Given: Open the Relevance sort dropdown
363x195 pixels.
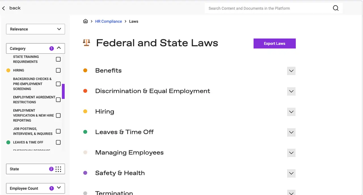Looking at the screenshot, I should click(35, 29).
